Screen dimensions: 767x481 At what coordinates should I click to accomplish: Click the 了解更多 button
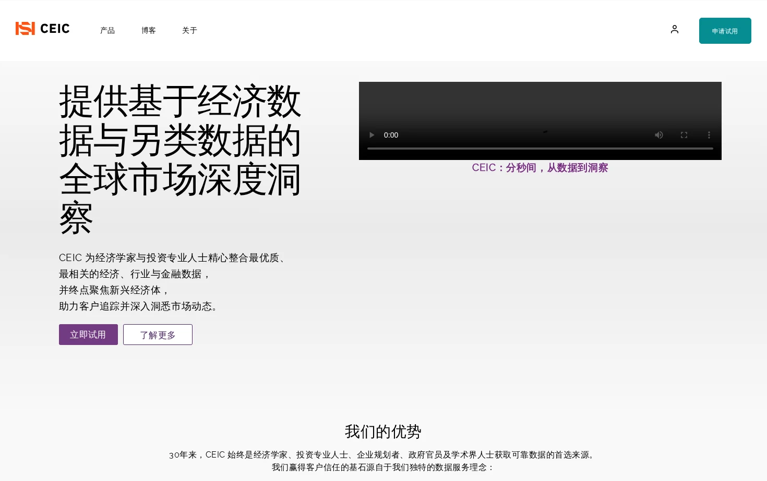158,335
